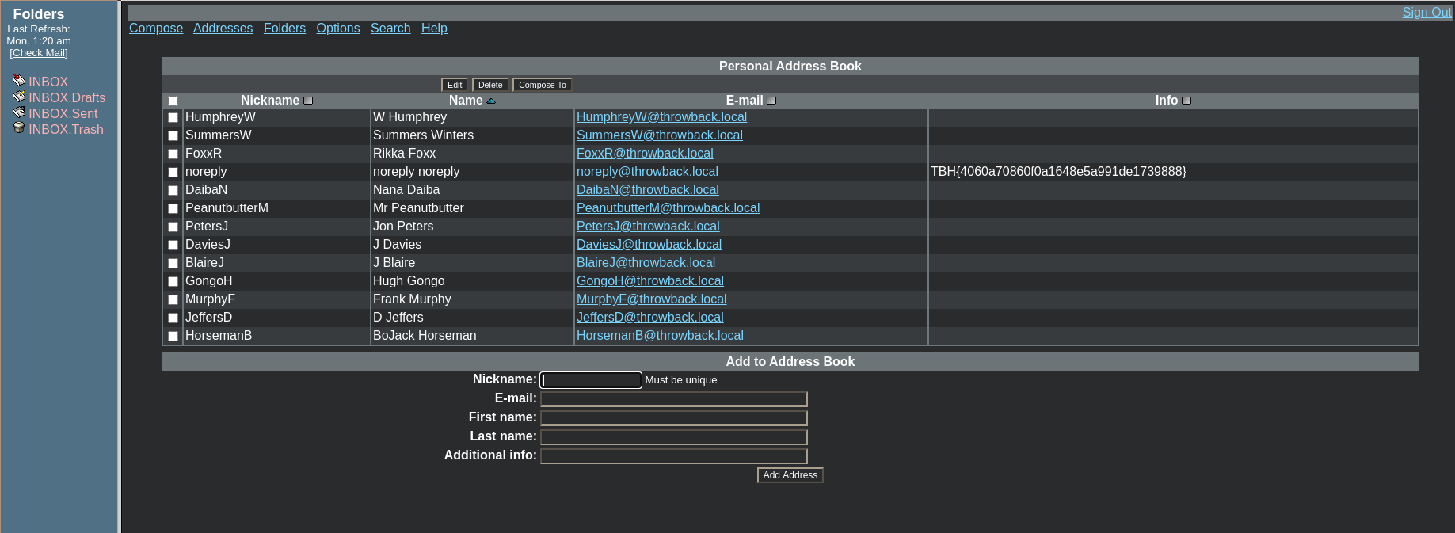Click the Sign Out link
The height and width of the screenshot is (533, 1455).
pyautogui.click(x=1426, y=13)
